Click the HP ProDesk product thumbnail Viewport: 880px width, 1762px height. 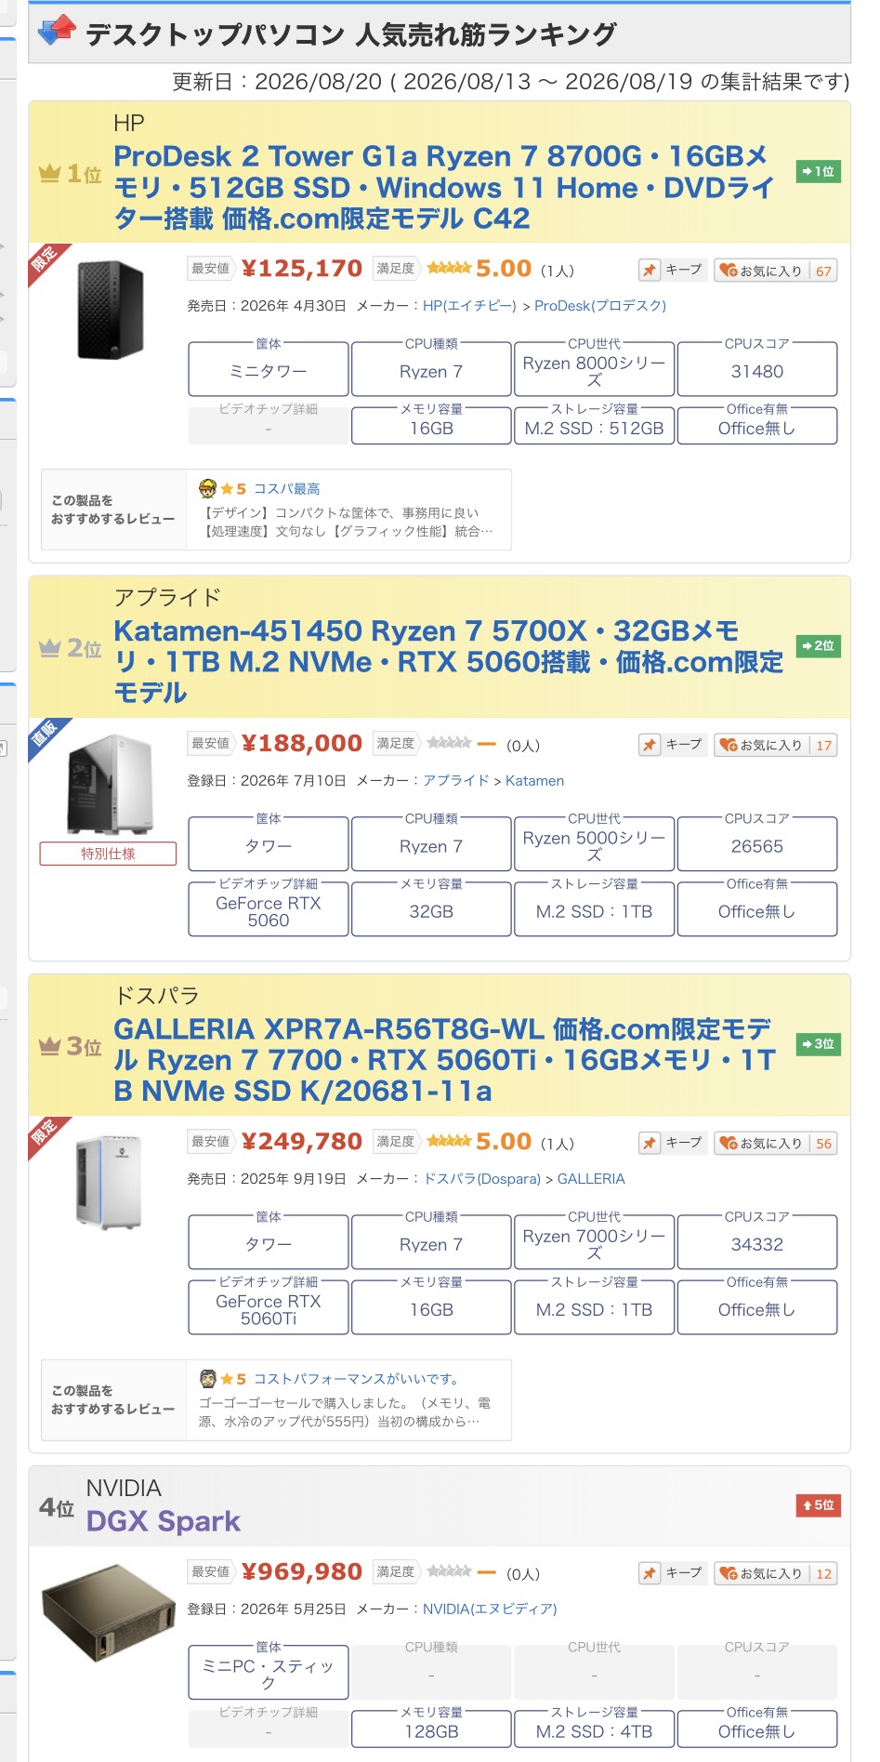(x=111, y=310)
